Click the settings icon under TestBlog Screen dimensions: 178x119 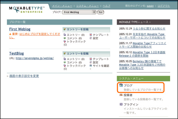(x=91, y=62)
